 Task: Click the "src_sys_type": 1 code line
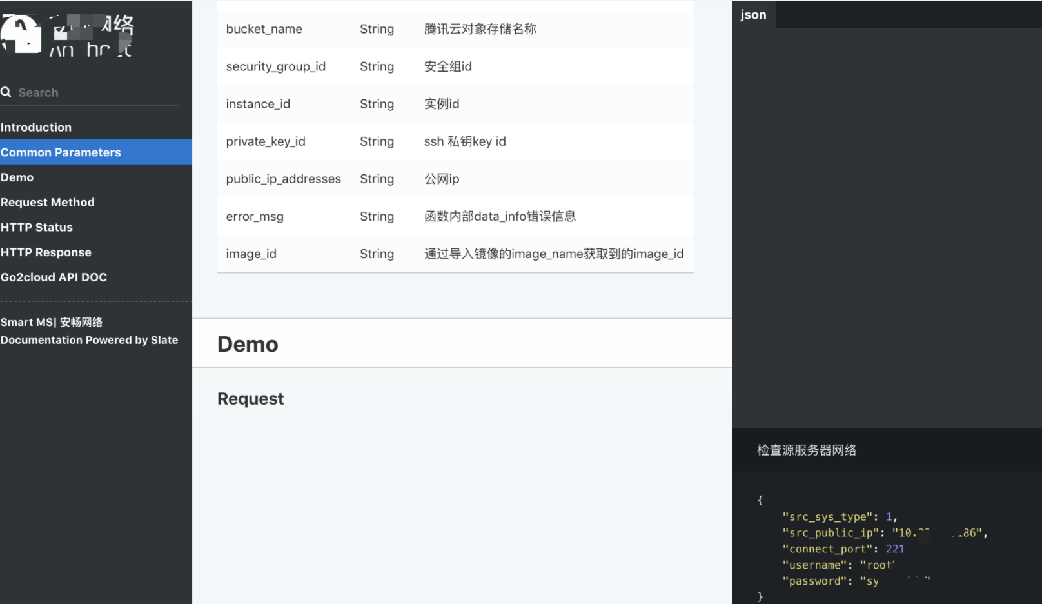click(840, 517)
